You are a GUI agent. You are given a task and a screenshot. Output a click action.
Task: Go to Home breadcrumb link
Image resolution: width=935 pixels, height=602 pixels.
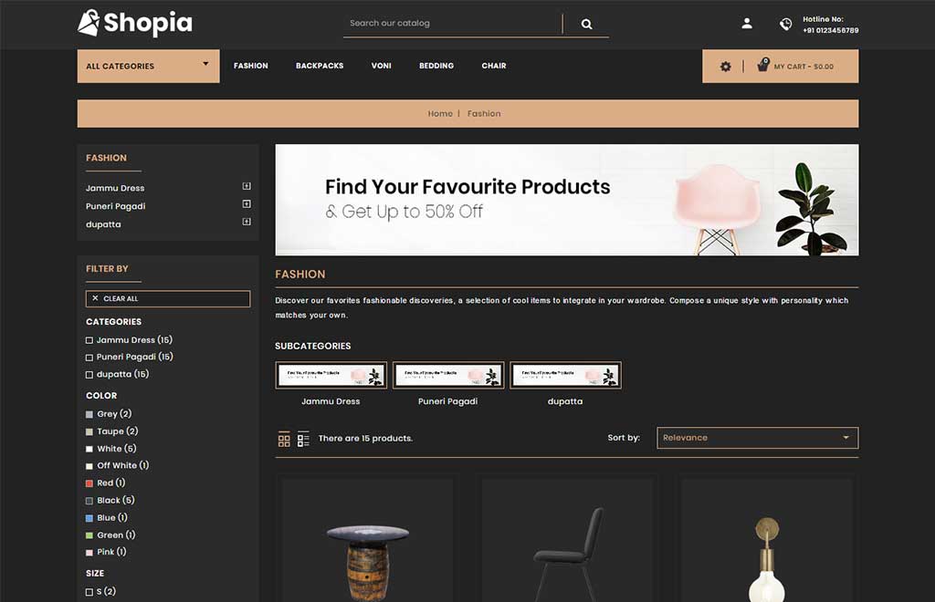click(440, 114)
